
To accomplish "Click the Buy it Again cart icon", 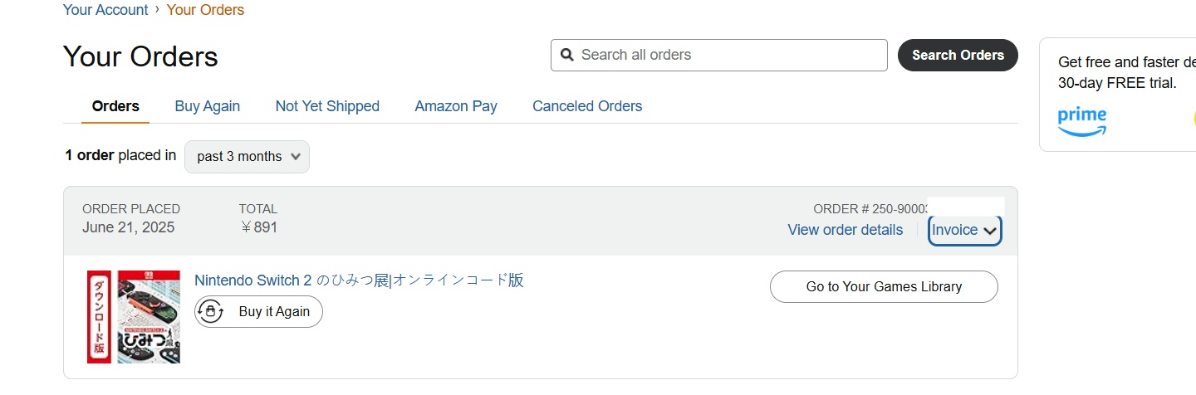I will (x=211, y=312).
